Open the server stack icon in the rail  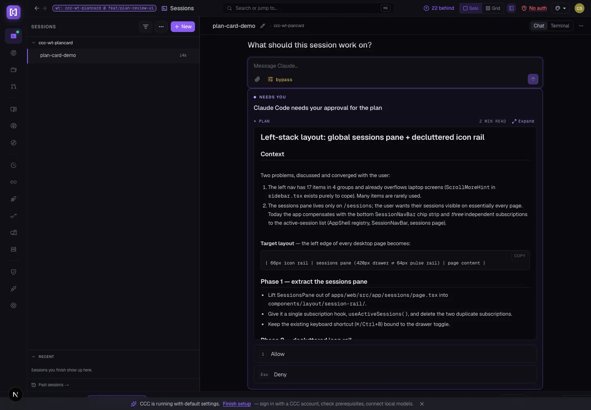point(14,249)
